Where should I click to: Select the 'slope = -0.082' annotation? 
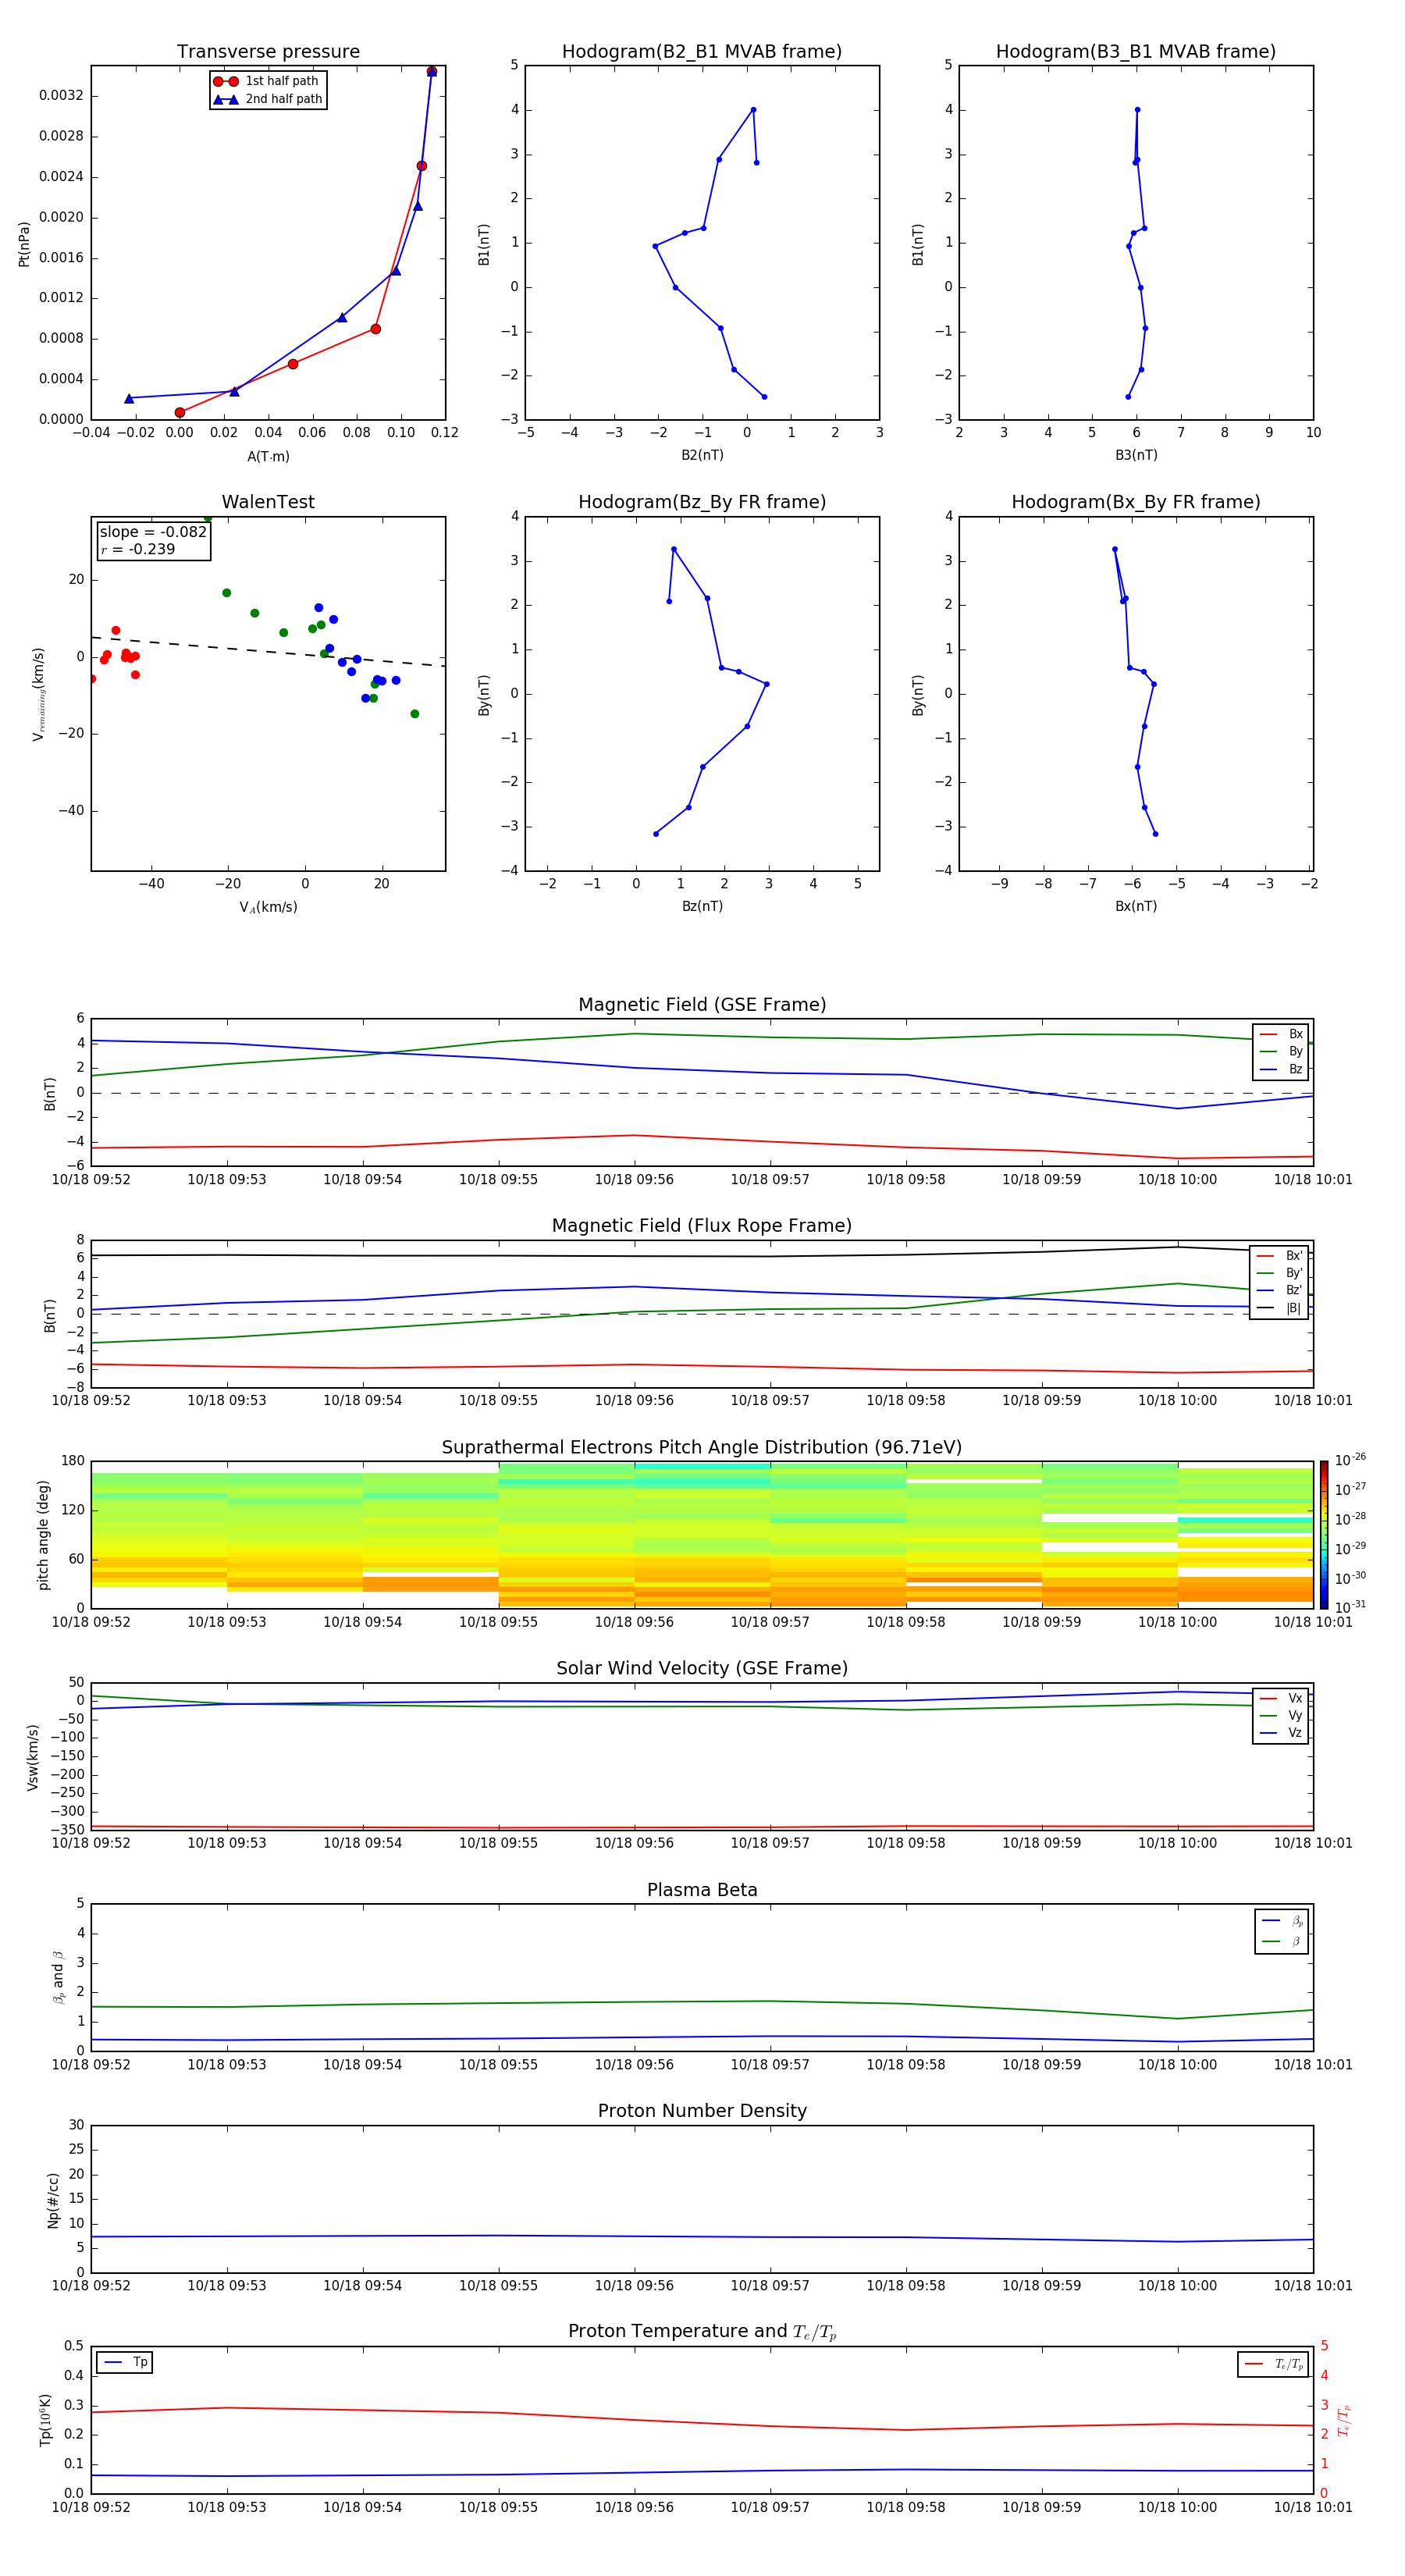pyautogui.click(x=153, y=532)
